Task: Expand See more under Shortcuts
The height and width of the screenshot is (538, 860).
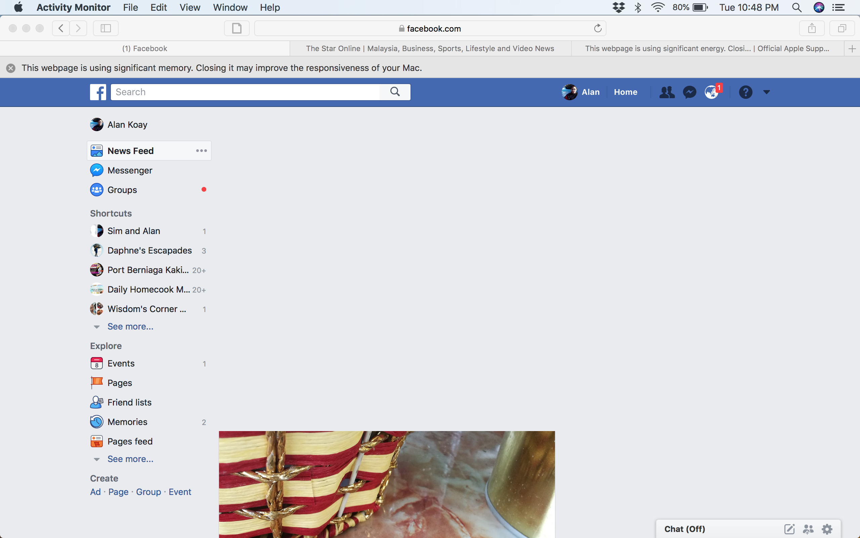Action: 130,326
